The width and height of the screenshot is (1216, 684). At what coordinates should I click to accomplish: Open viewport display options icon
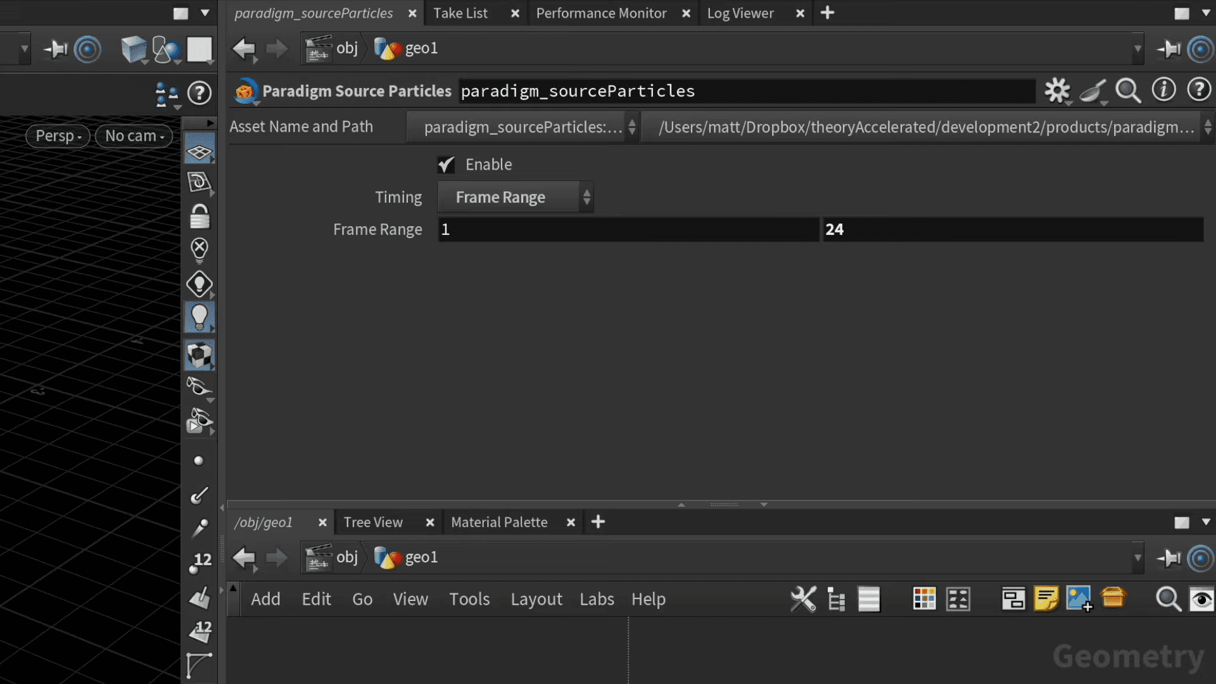coord(167,94)
